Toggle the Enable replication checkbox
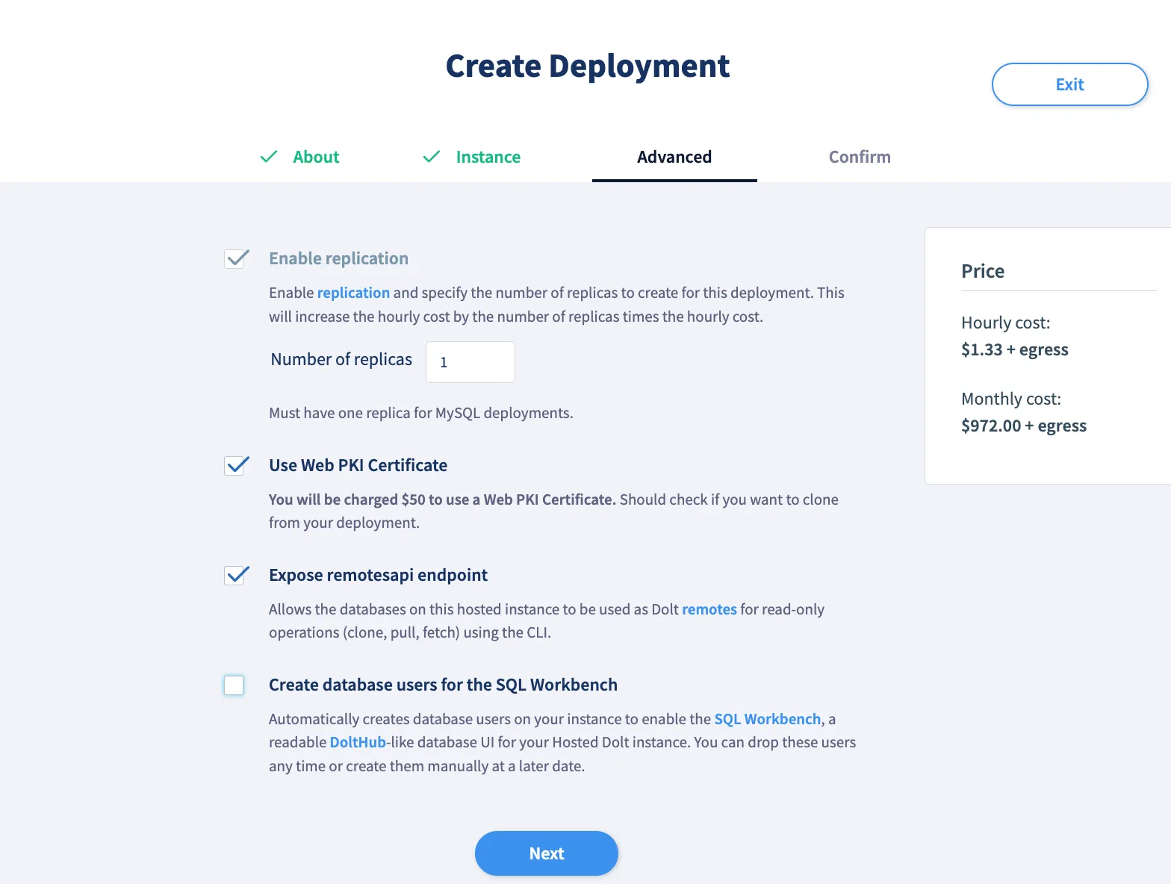The image size is (1171, 884). click(235, 259)
